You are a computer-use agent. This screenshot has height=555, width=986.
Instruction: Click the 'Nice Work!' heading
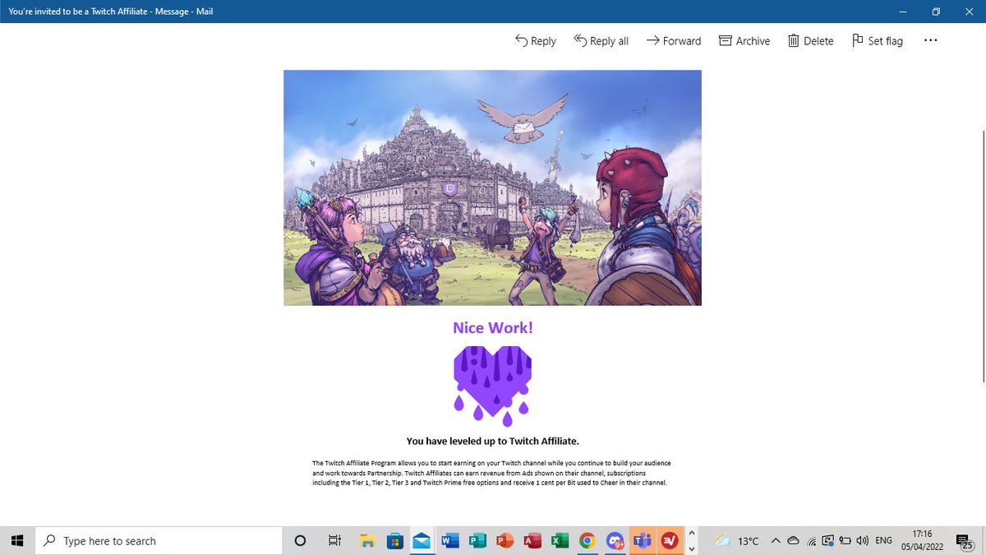tap(492, 327)
